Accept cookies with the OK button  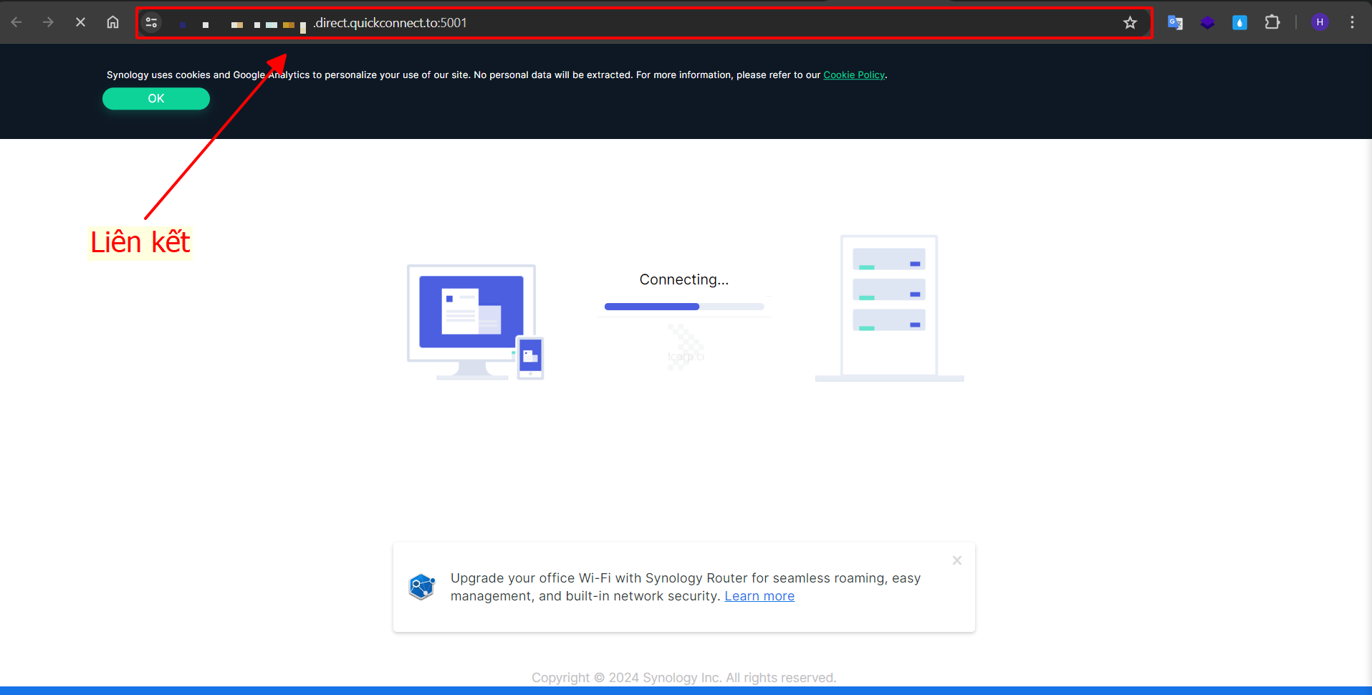(x=156, y=99)
